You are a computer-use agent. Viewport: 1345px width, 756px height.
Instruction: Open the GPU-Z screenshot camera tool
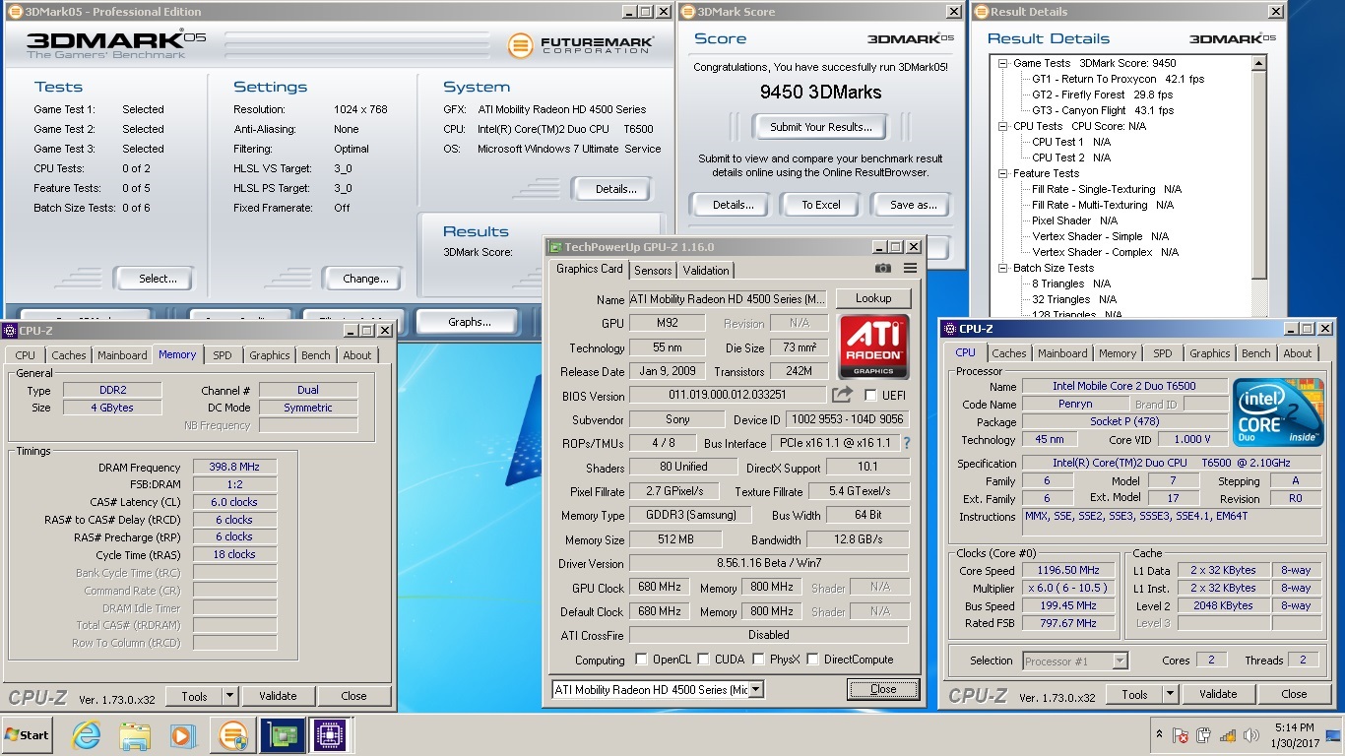883,269
